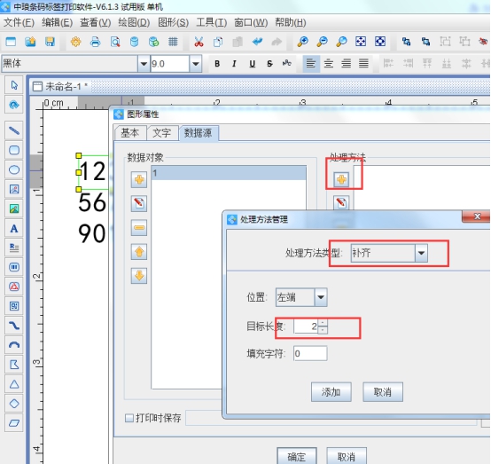This screenshot has width=491, height=464.
Task: Select the curve drawing tool
Action: (14, 326)
